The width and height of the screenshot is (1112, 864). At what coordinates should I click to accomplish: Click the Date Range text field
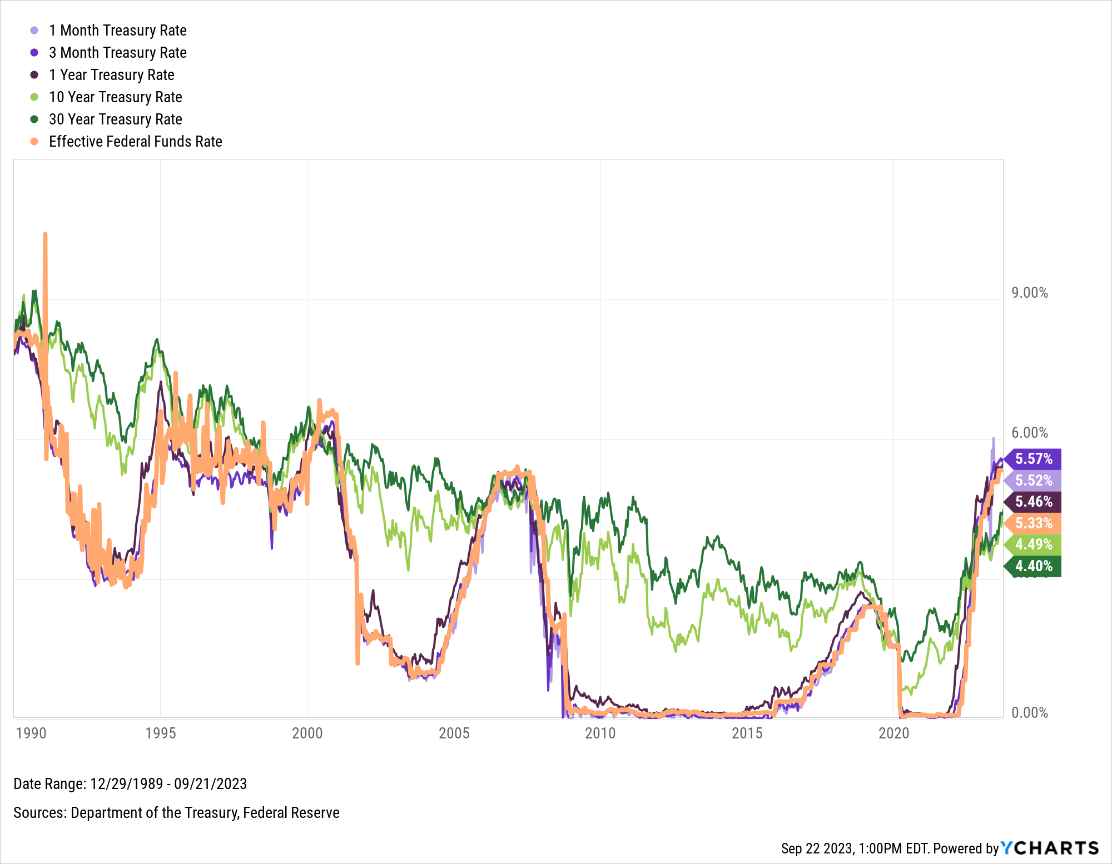131,783
